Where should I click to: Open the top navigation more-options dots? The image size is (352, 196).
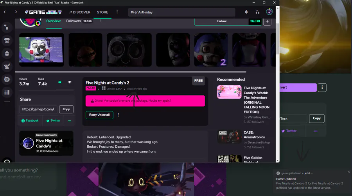pyautogui.click(x=117, y=12)
